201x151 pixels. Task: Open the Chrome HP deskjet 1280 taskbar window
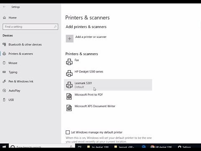(x=161, y=147)
